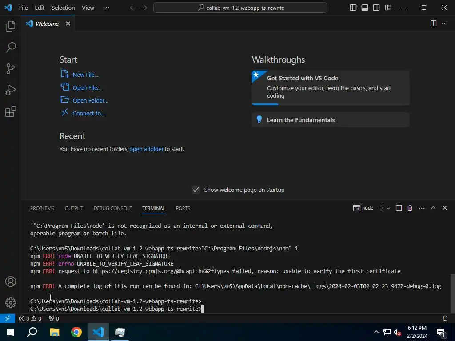Show errors and warnings count in status bar

(x=30, y=318)
